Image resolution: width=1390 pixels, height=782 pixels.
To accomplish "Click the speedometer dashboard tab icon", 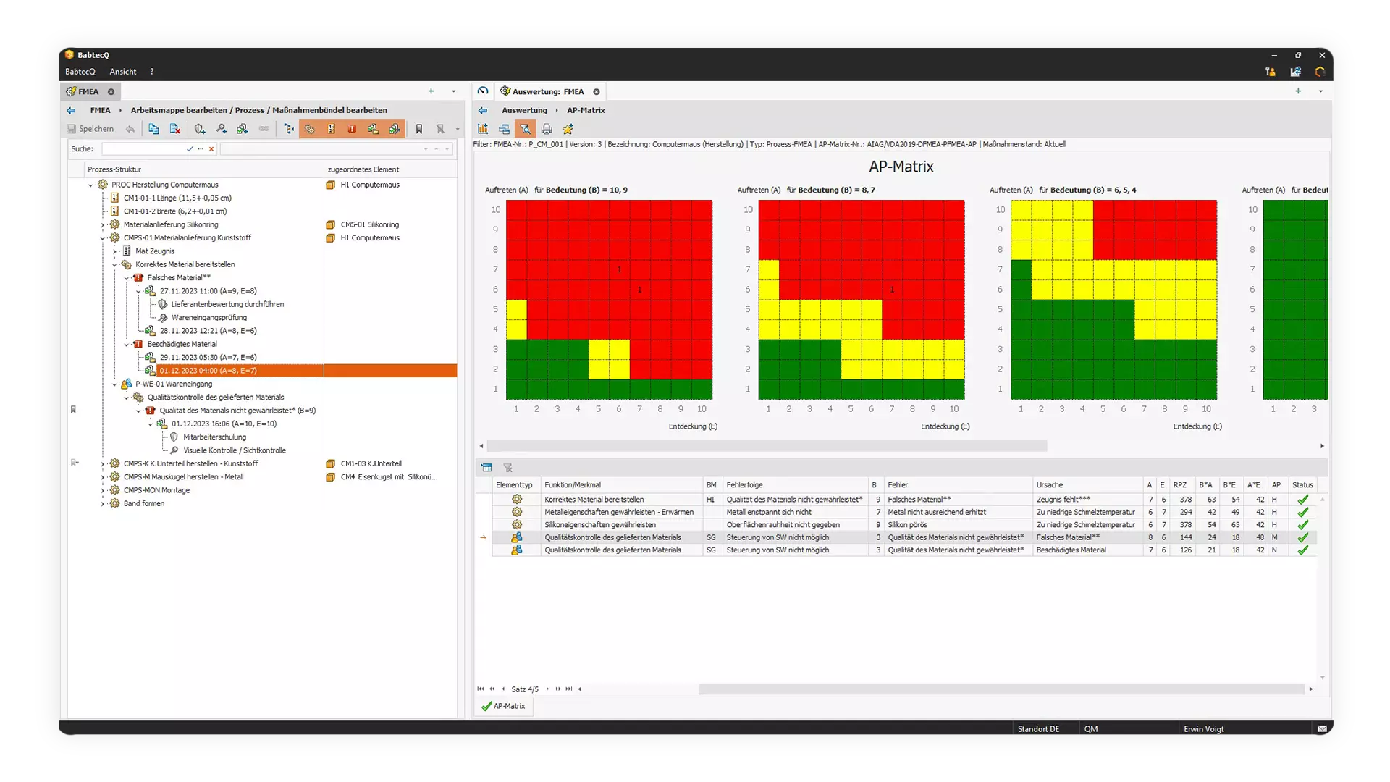I will (x=483, y=91).
